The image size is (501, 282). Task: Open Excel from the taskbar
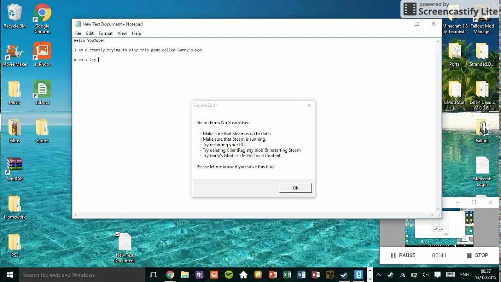point(287,275)
